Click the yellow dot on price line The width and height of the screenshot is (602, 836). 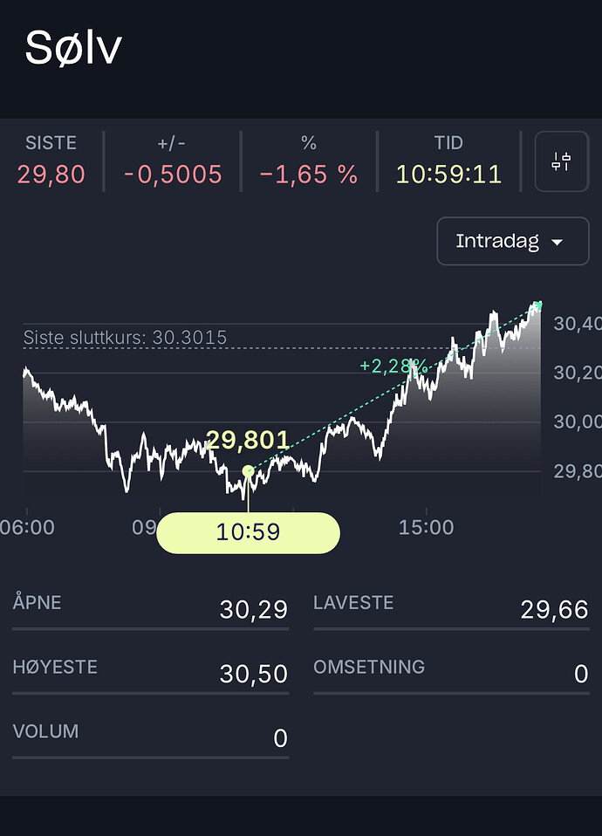tap(248, 470)
